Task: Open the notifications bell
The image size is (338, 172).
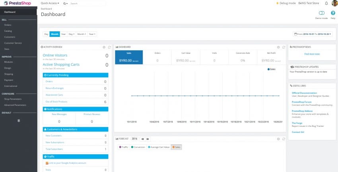Action: (x=326, y=3)
